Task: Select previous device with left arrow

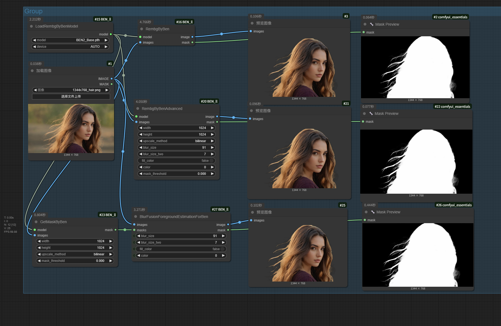Action: (x=34, y=47)
